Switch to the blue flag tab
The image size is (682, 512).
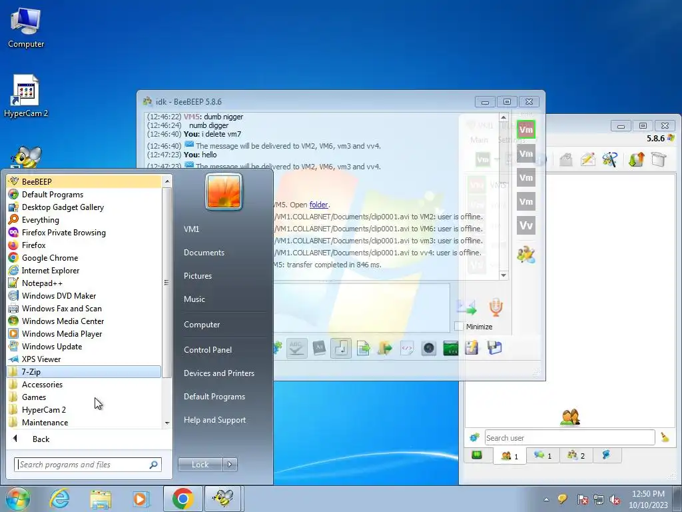click(606, 455)
